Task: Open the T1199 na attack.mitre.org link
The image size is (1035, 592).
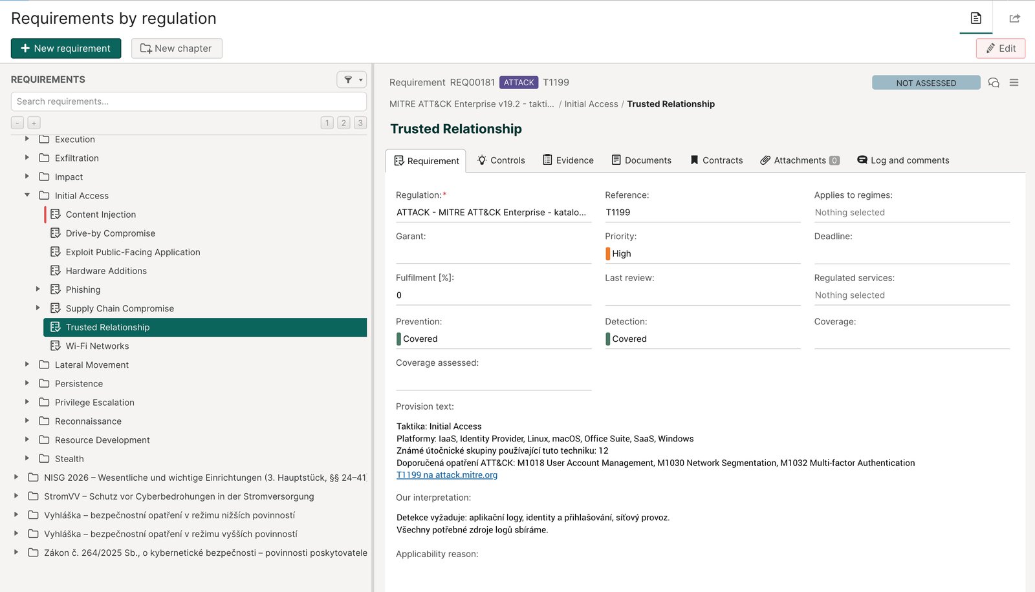Action: (447, 475)
